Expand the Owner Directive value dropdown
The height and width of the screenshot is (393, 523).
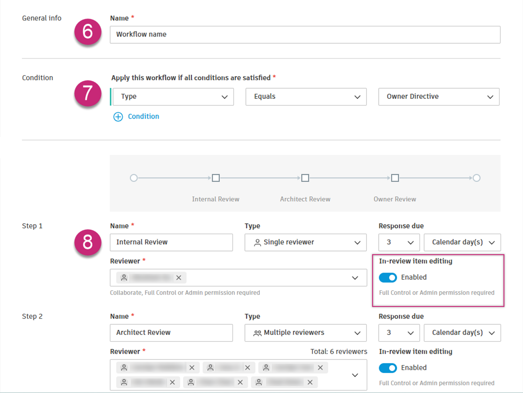[x=439, y=97]
